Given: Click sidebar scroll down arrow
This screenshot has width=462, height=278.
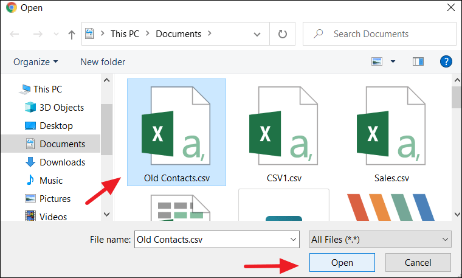Looking at the screenshot, I should coord(106,214).
